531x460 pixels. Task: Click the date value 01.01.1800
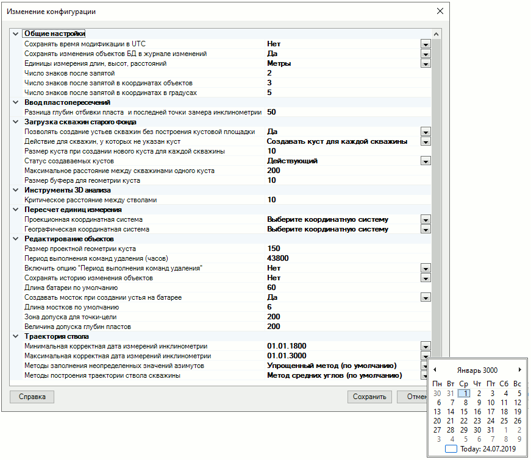click(287, 346)
